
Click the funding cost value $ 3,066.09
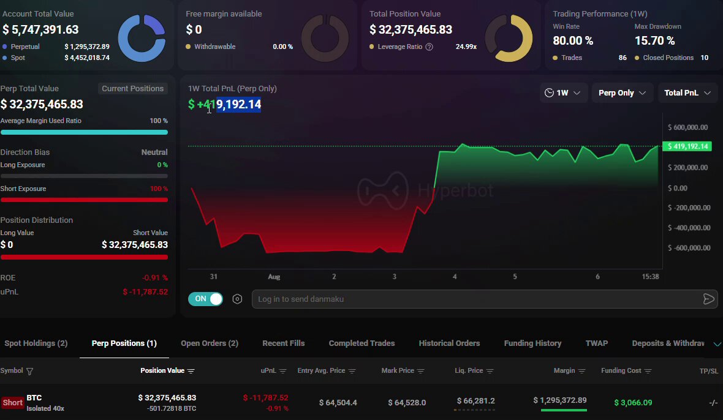633,402
